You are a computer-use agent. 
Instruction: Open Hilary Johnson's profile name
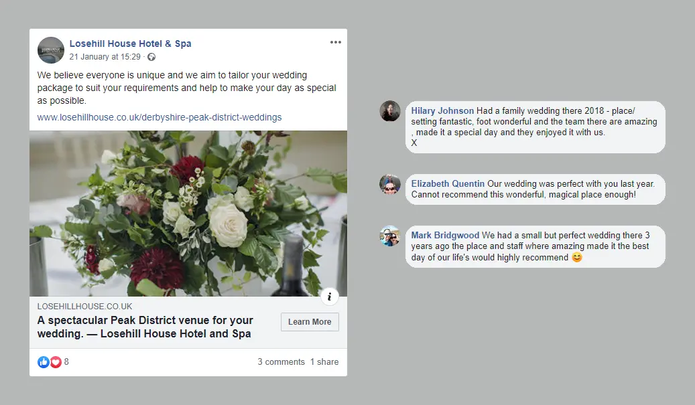pyautogui.click(x=442, y=110)
